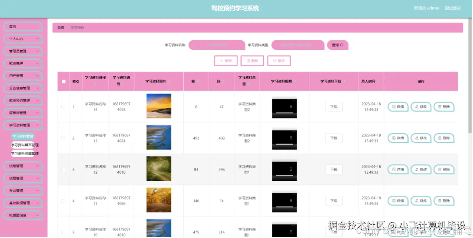The height and width of the screenshot is (238, 473).
Task: Check the checkbox for row index 5
Action: coord(63,232)
